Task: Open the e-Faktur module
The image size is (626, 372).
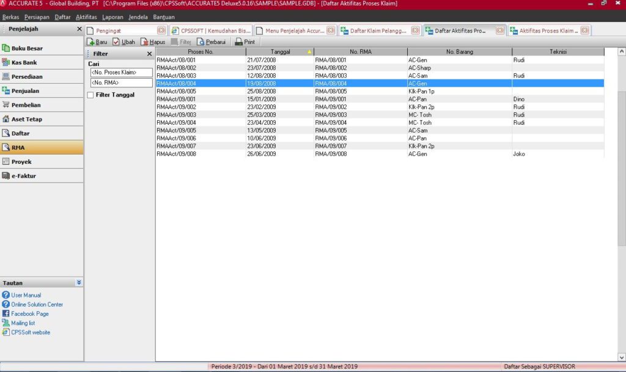Action: (24, 176)
